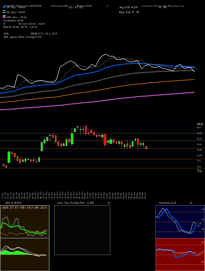Viewport: 205px width, 271px height.
Task: Click the 88.68 price axis label
Action: click(200, 144)
